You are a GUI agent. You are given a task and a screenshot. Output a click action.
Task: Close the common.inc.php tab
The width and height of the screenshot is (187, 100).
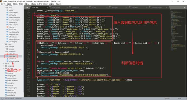(167, 8)
